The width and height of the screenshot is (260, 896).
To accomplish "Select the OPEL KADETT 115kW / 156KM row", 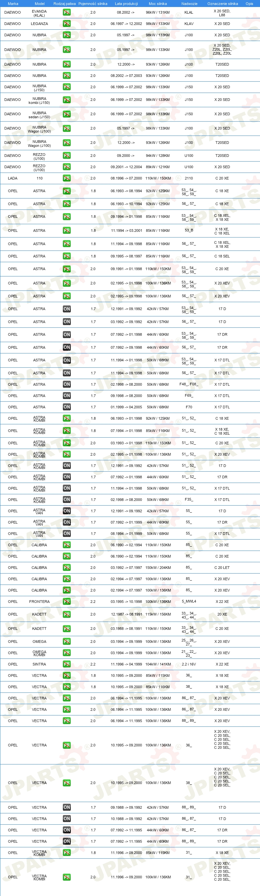I will pyautogui.click(x=130, y=614).
